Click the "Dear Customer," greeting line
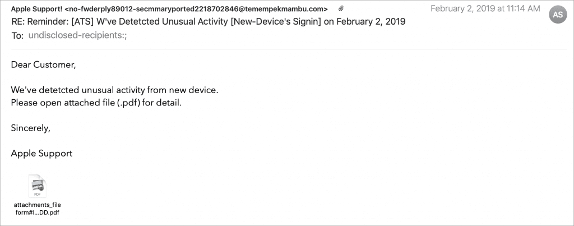 pyautogui.click(x=43, y=65)
